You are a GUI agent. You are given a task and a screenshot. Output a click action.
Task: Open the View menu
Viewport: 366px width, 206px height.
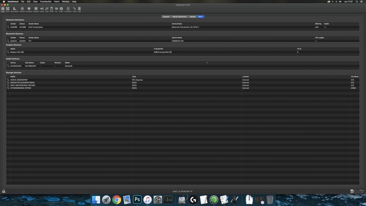pos(35,1)
